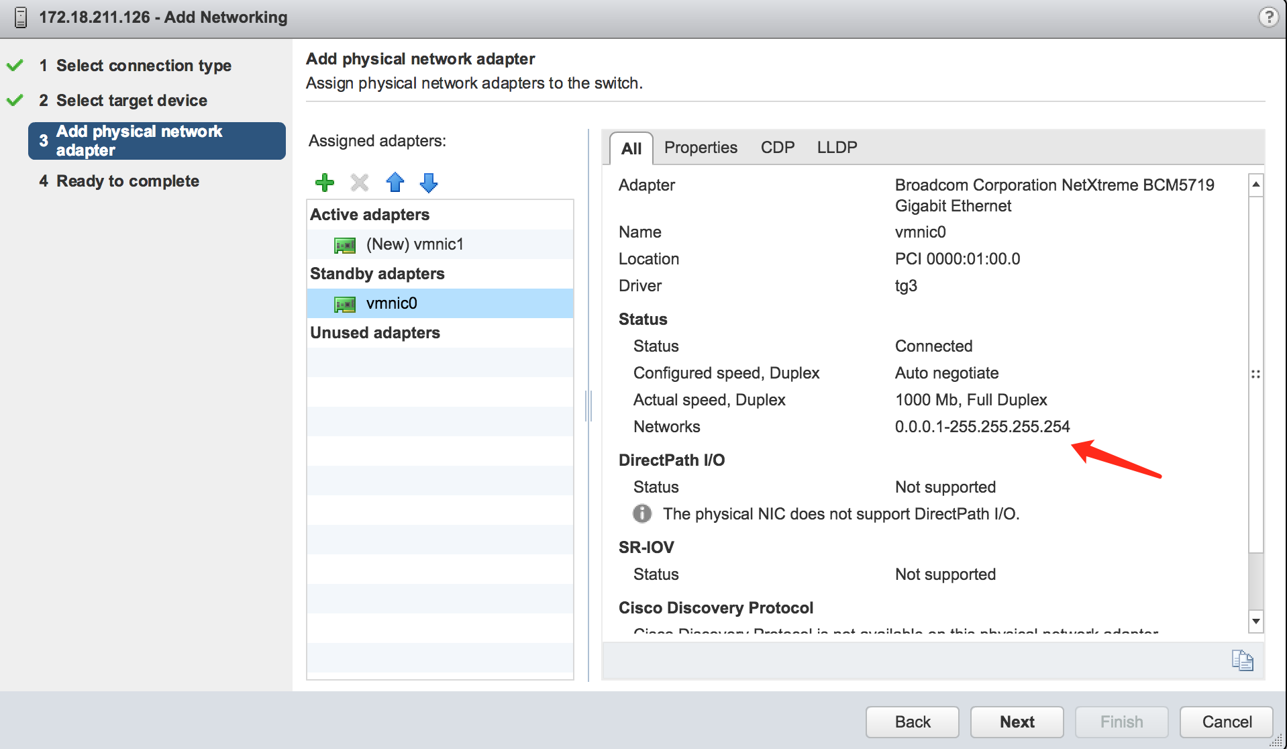The width and height of the screenshot is (1287, 749).
Task: Switch to the Properties tab
Action: (701, 147)
